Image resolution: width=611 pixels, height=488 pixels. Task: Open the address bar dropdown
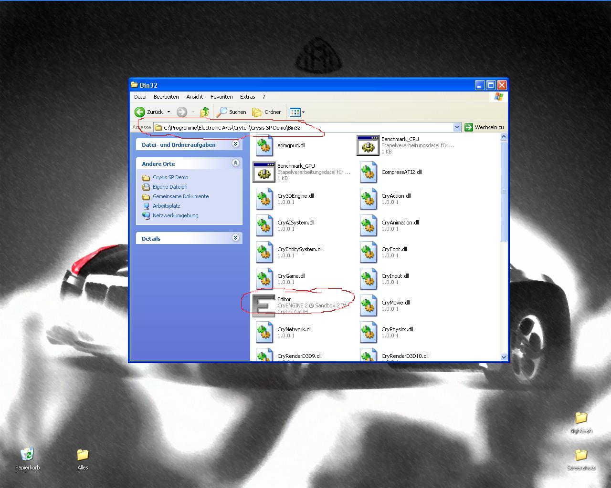click(457, 127)
